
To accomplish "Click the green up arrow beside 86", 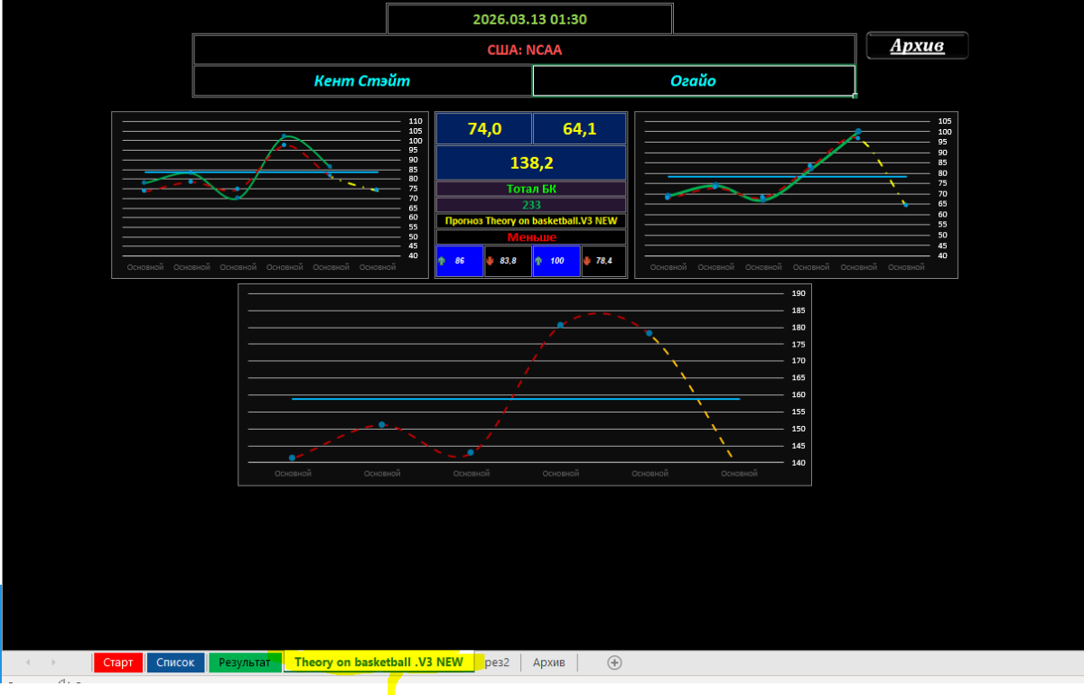I will point(442,261).
